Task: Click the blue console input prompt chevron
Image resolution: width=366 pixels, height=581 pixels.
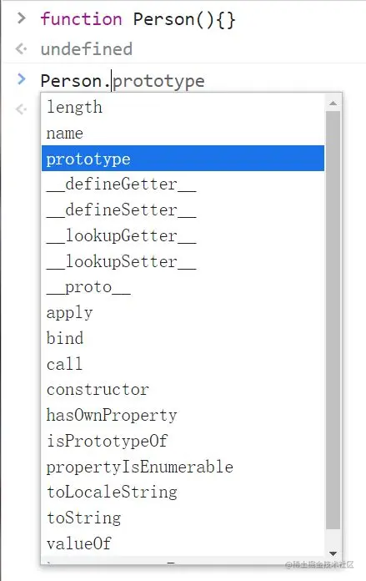Action: [x=22, y=79]
